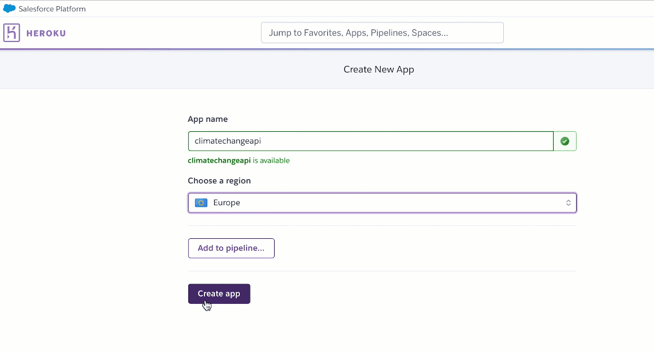654x351 pixels.
Task: Click the App name label
Action: coord(208,119)
